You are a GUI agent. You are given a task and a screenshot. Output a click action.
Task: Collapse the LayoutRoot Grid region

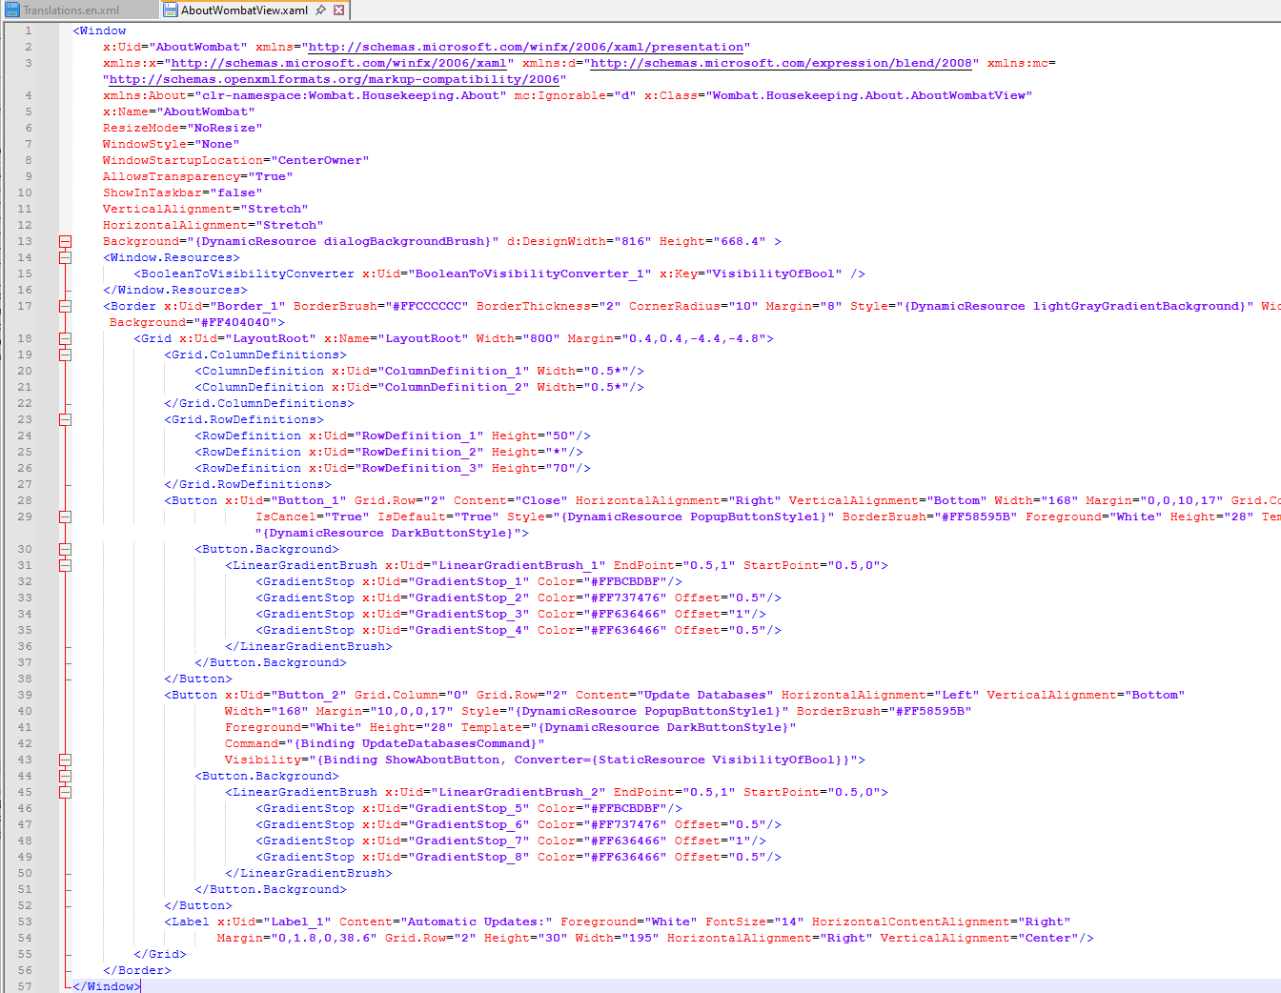[65, 338]
